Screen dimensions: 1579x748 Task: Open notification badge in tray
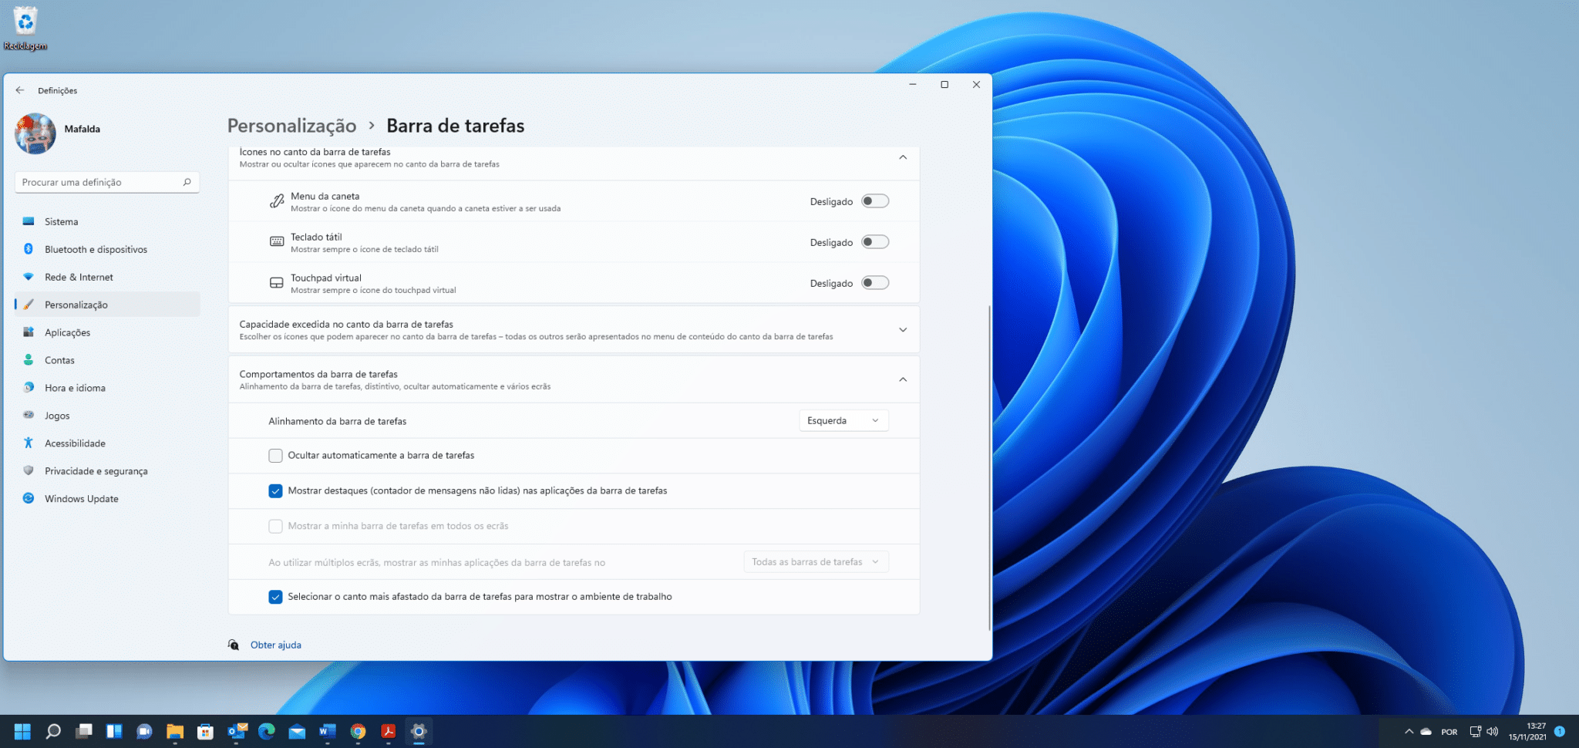pos(1559,731)
